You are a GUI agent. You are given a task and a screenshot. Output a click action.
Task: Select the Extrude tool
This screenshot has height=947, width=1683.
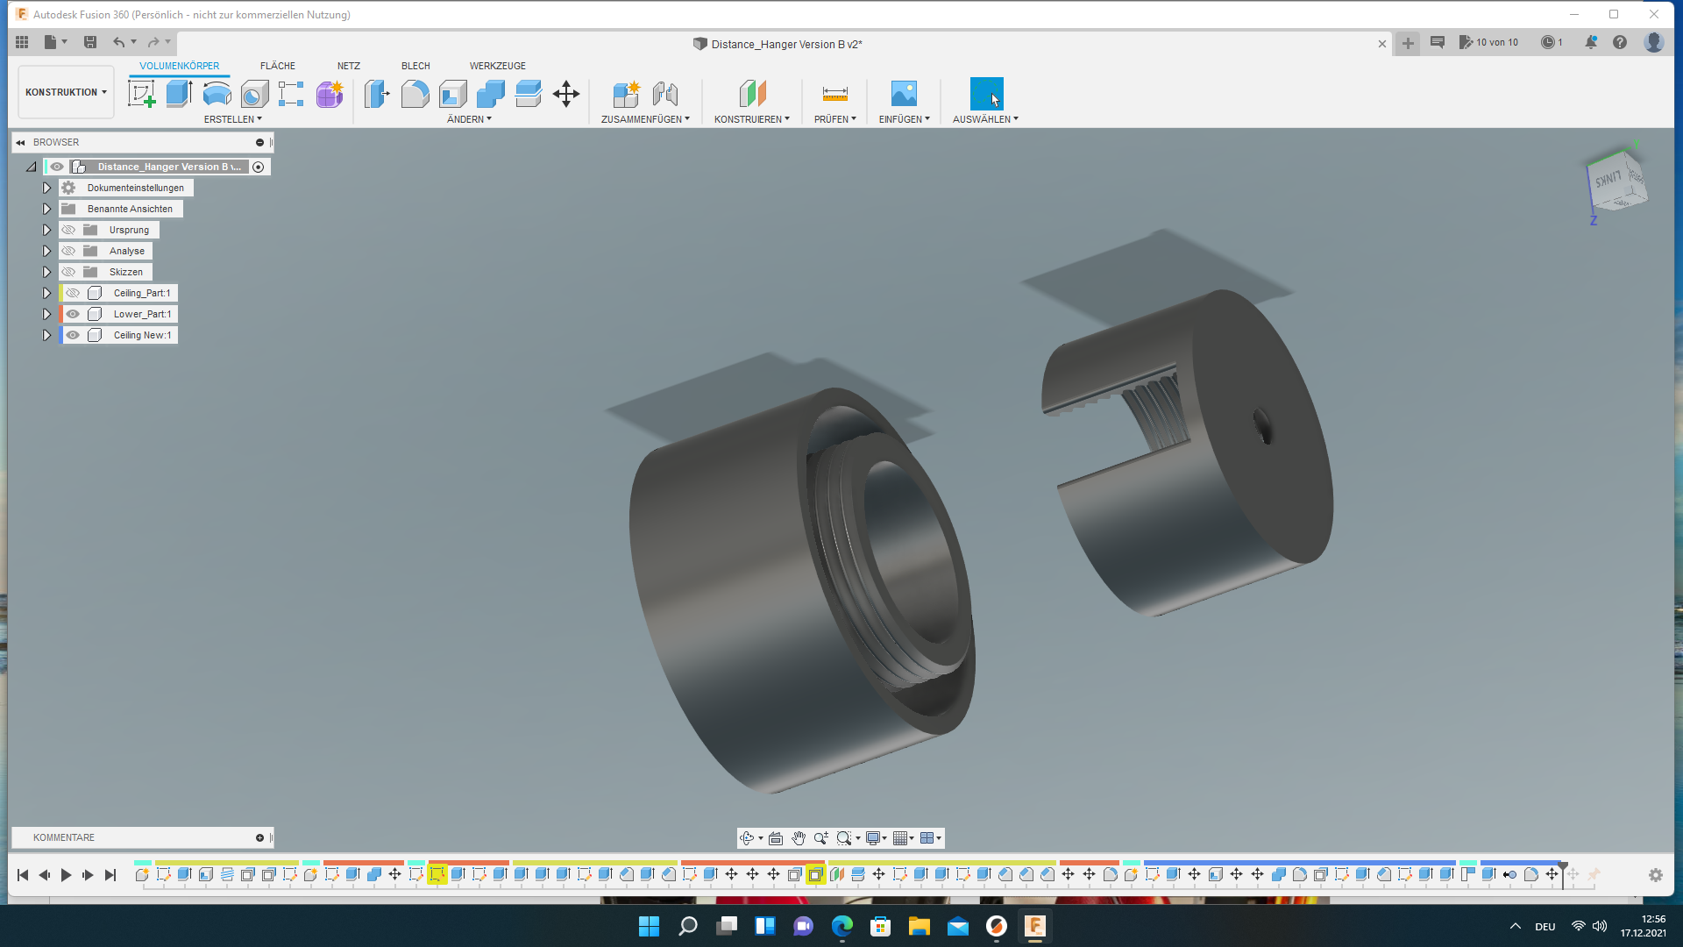coord(179,94)
